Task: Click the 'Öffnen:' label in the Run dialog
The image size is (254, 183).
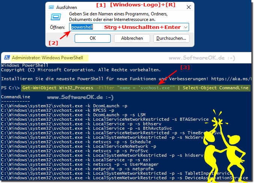Action: [57, 27]
